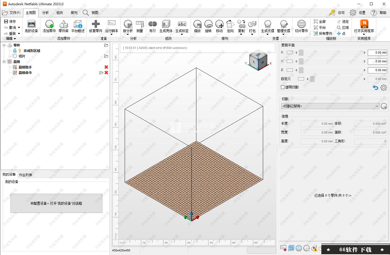390x255 pixels.
Task: Toggle the Z clipping plane
Action: 290,70
